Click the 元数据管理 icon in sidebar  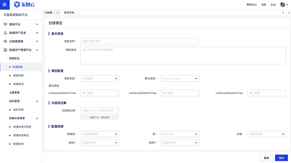(x=5, y=41)
